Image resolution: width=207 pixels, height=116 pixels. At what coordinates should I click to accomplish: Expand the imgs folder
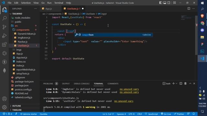(x=19, y=50)
